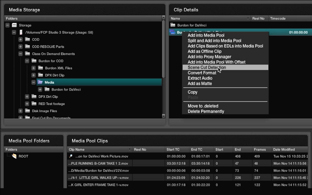Image resolution: width=312 pixels, height=195 pixels.
Task: Click the Storage drive icon
Action: pos(14,25)
